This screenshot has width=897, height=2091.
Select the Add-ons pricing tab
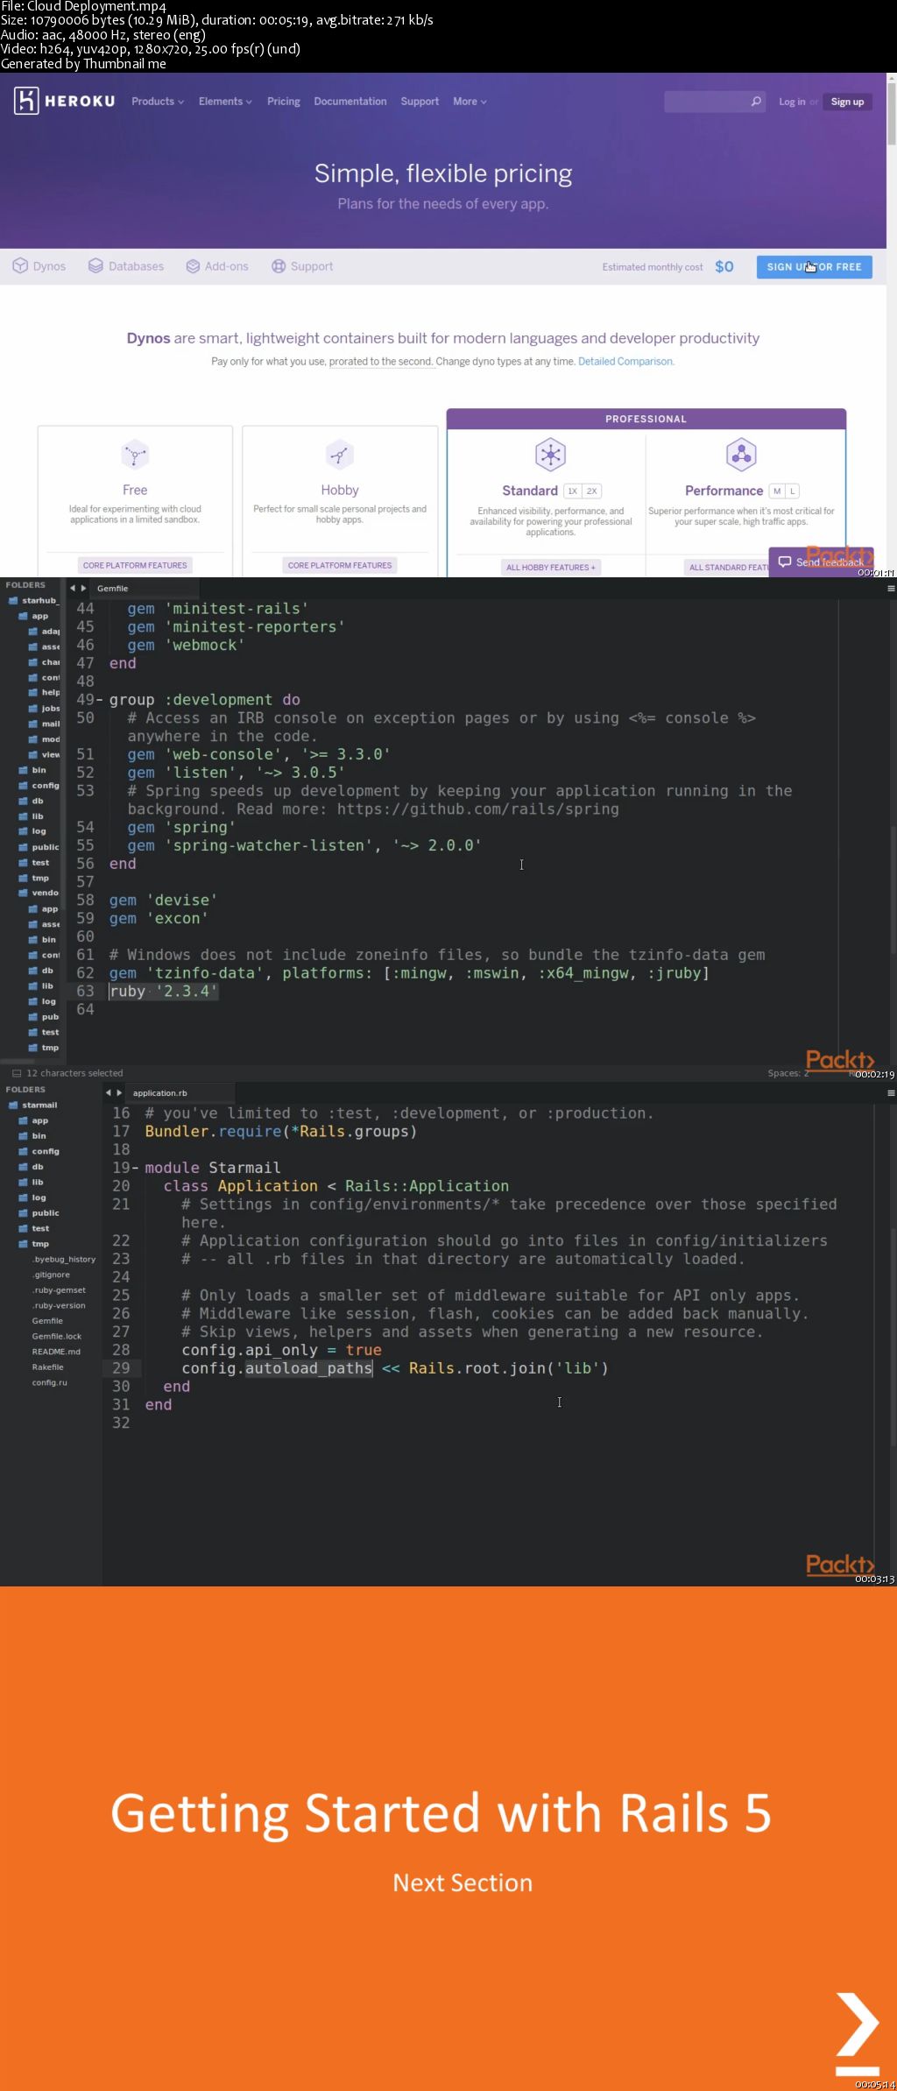click(217, 266)
